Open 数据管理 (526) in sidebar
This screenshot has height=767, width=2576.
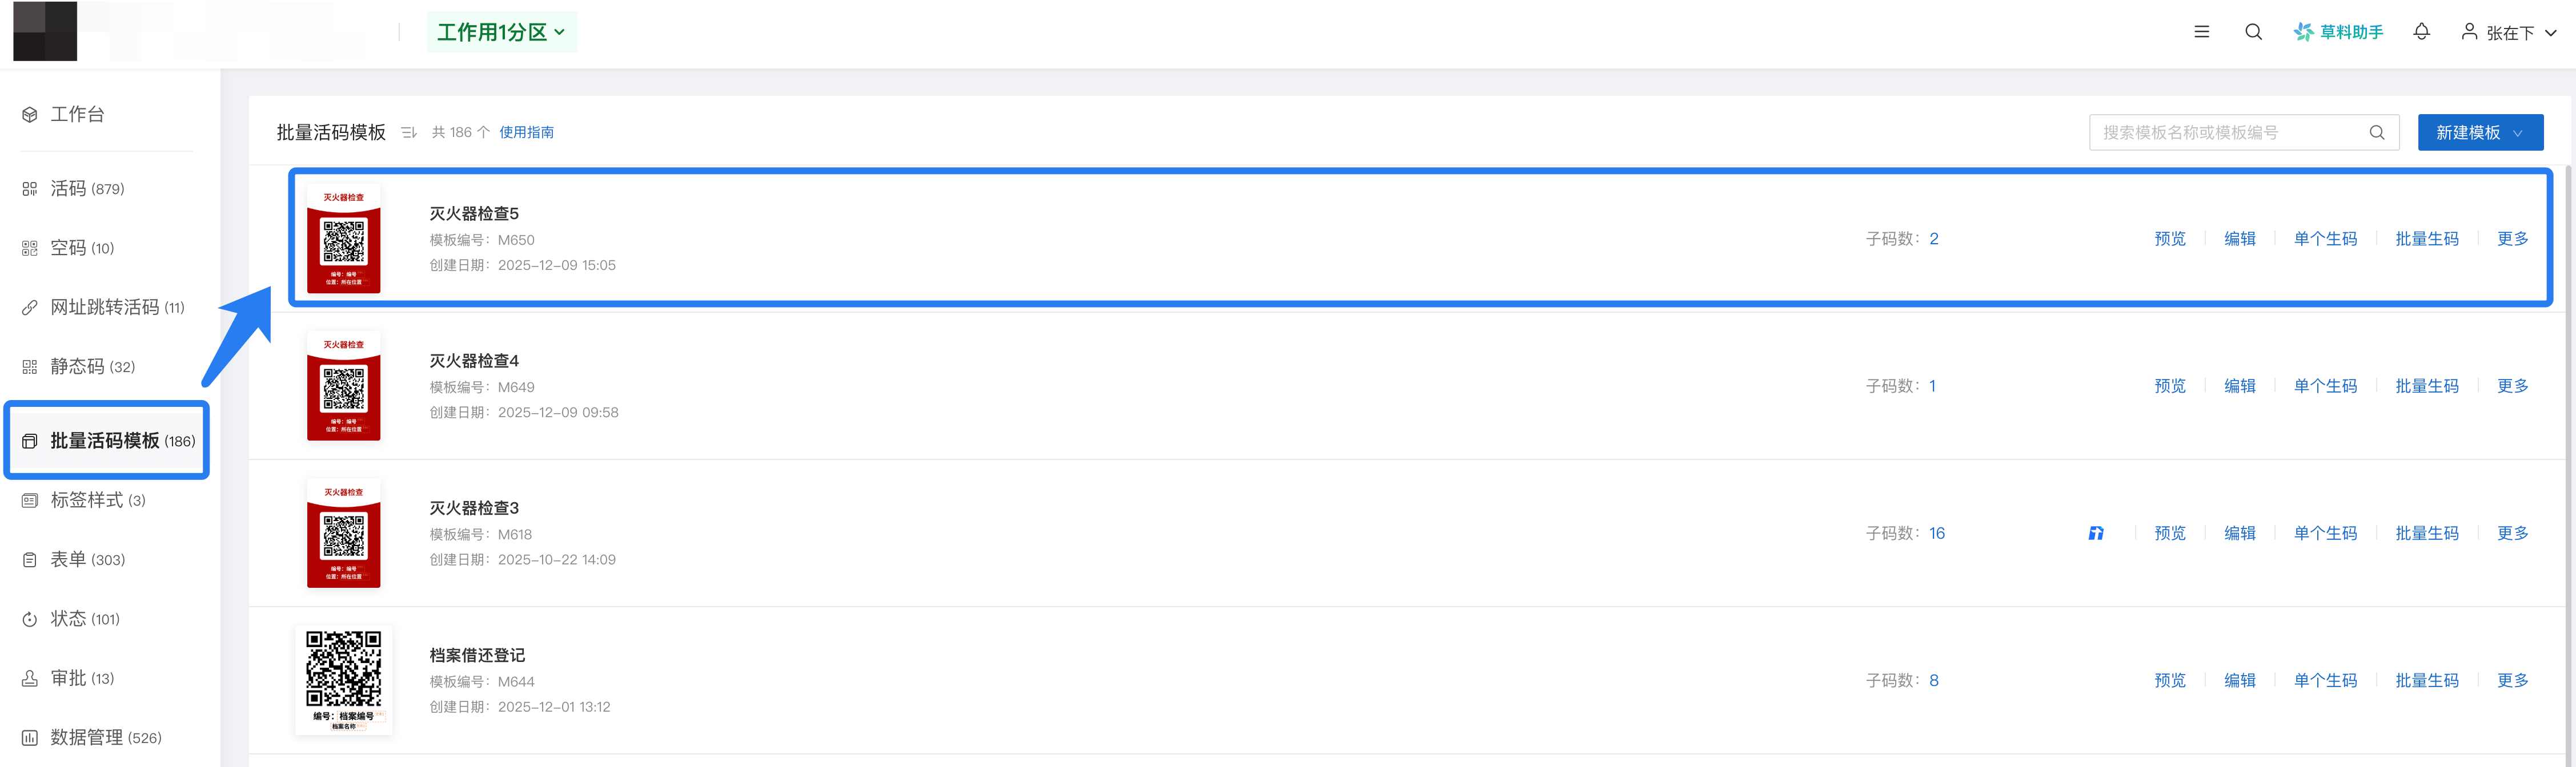coord(105,737)
